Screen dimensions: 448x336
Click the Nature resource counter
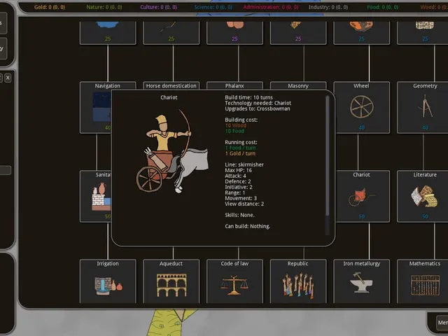(104, 7)
